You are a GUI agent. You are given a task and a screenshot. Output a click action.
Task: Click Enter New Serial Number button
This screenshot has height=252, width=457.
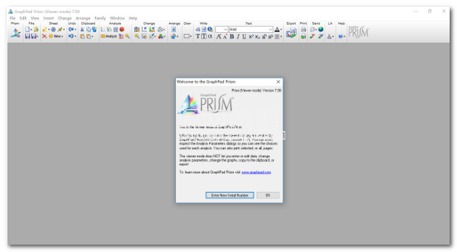click(230, 195)
